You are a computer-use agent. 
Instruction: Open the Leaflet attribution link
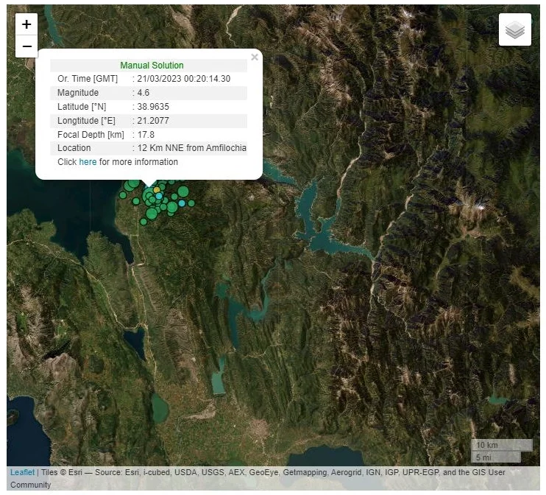[x=22, y=472]
